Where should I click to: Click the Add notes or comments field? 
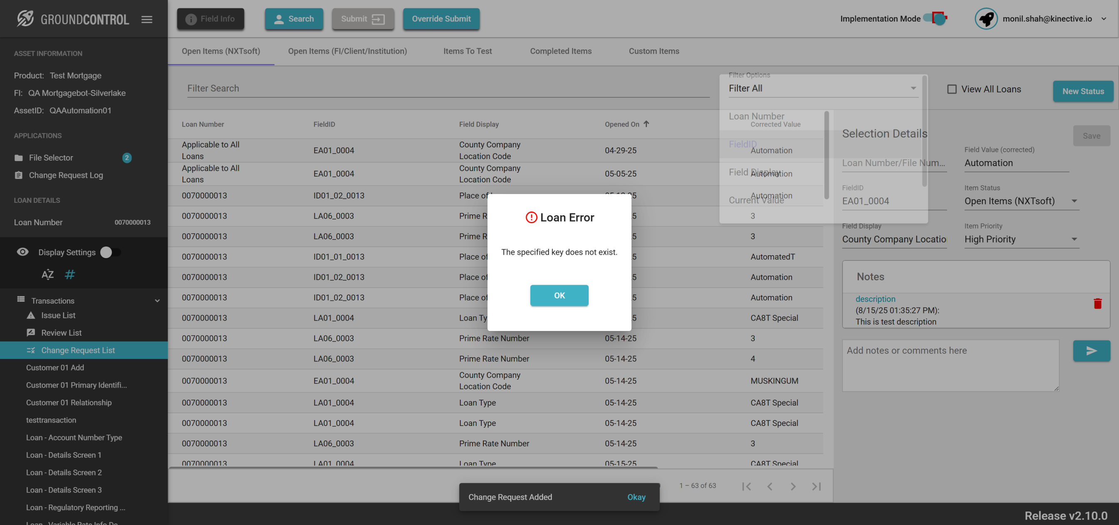pyautogui.click(x=950, y=365)
